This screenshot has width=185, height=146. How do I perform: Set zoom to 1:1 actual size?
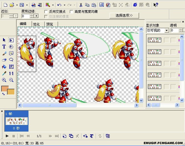click(x=11, y=73)
